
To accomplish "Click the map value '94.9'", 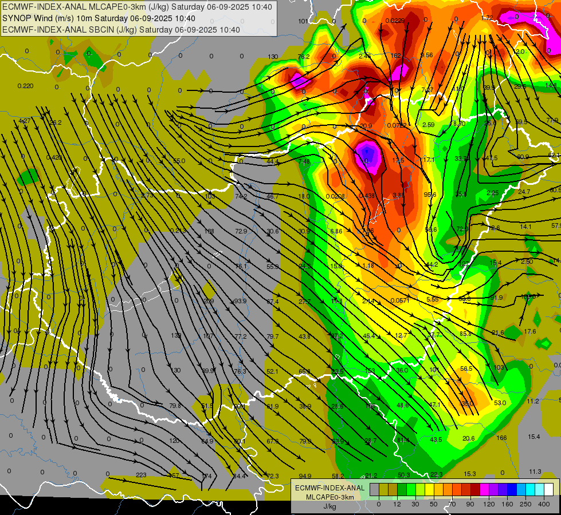I will [x=305, y=476].
